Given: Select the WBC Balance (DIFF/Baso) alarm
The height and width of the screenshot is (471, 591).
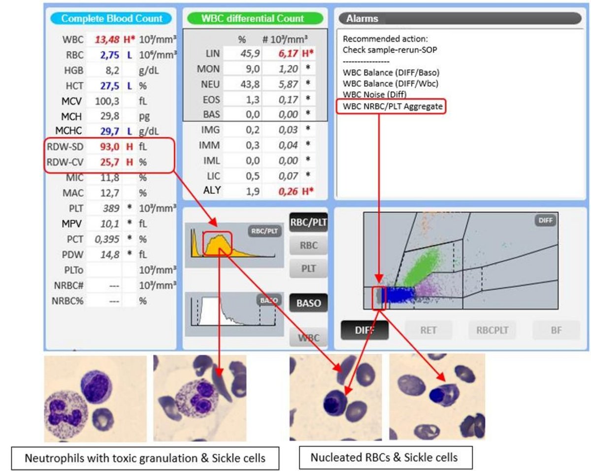Looking at the screenshot, I should pyautogui.click(x=391, y=72).
